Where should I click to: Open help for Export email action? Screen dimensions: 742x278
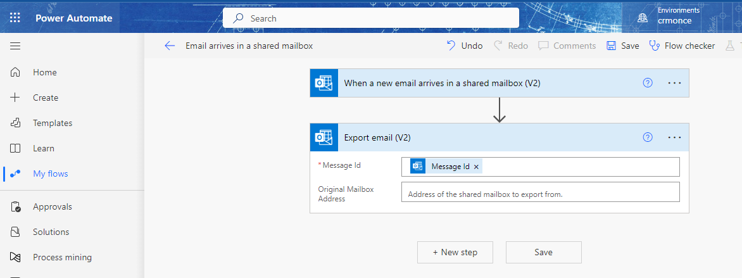click(648, 137)
